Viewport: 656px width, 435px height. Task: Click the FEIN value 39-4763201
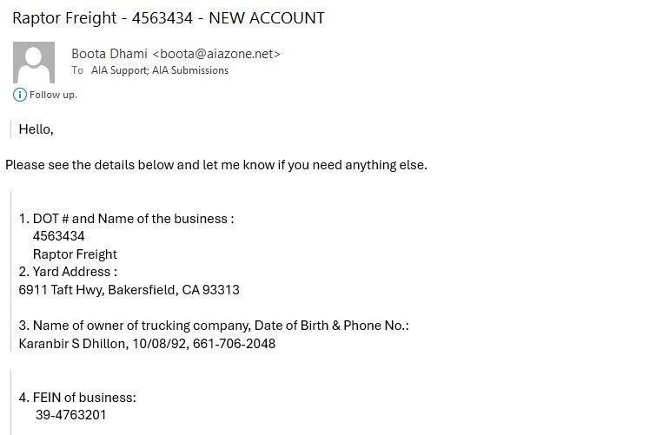pyautogui.click(x=70, y=415)
